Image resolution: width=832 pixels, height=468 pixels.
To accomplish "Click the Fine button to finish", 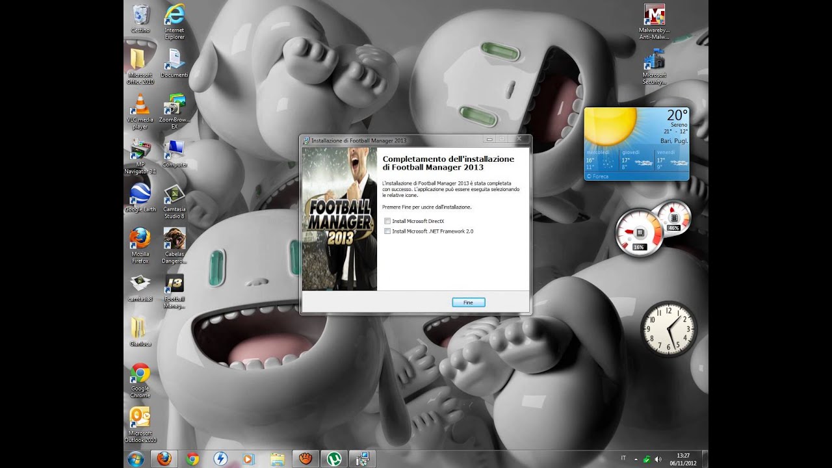I will pyautogui.click(x=469, y=302).
